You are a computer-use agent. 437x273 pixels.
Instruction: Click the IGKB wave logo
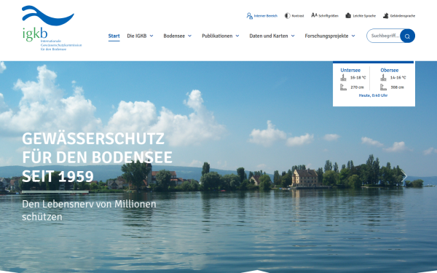point(48,15)
